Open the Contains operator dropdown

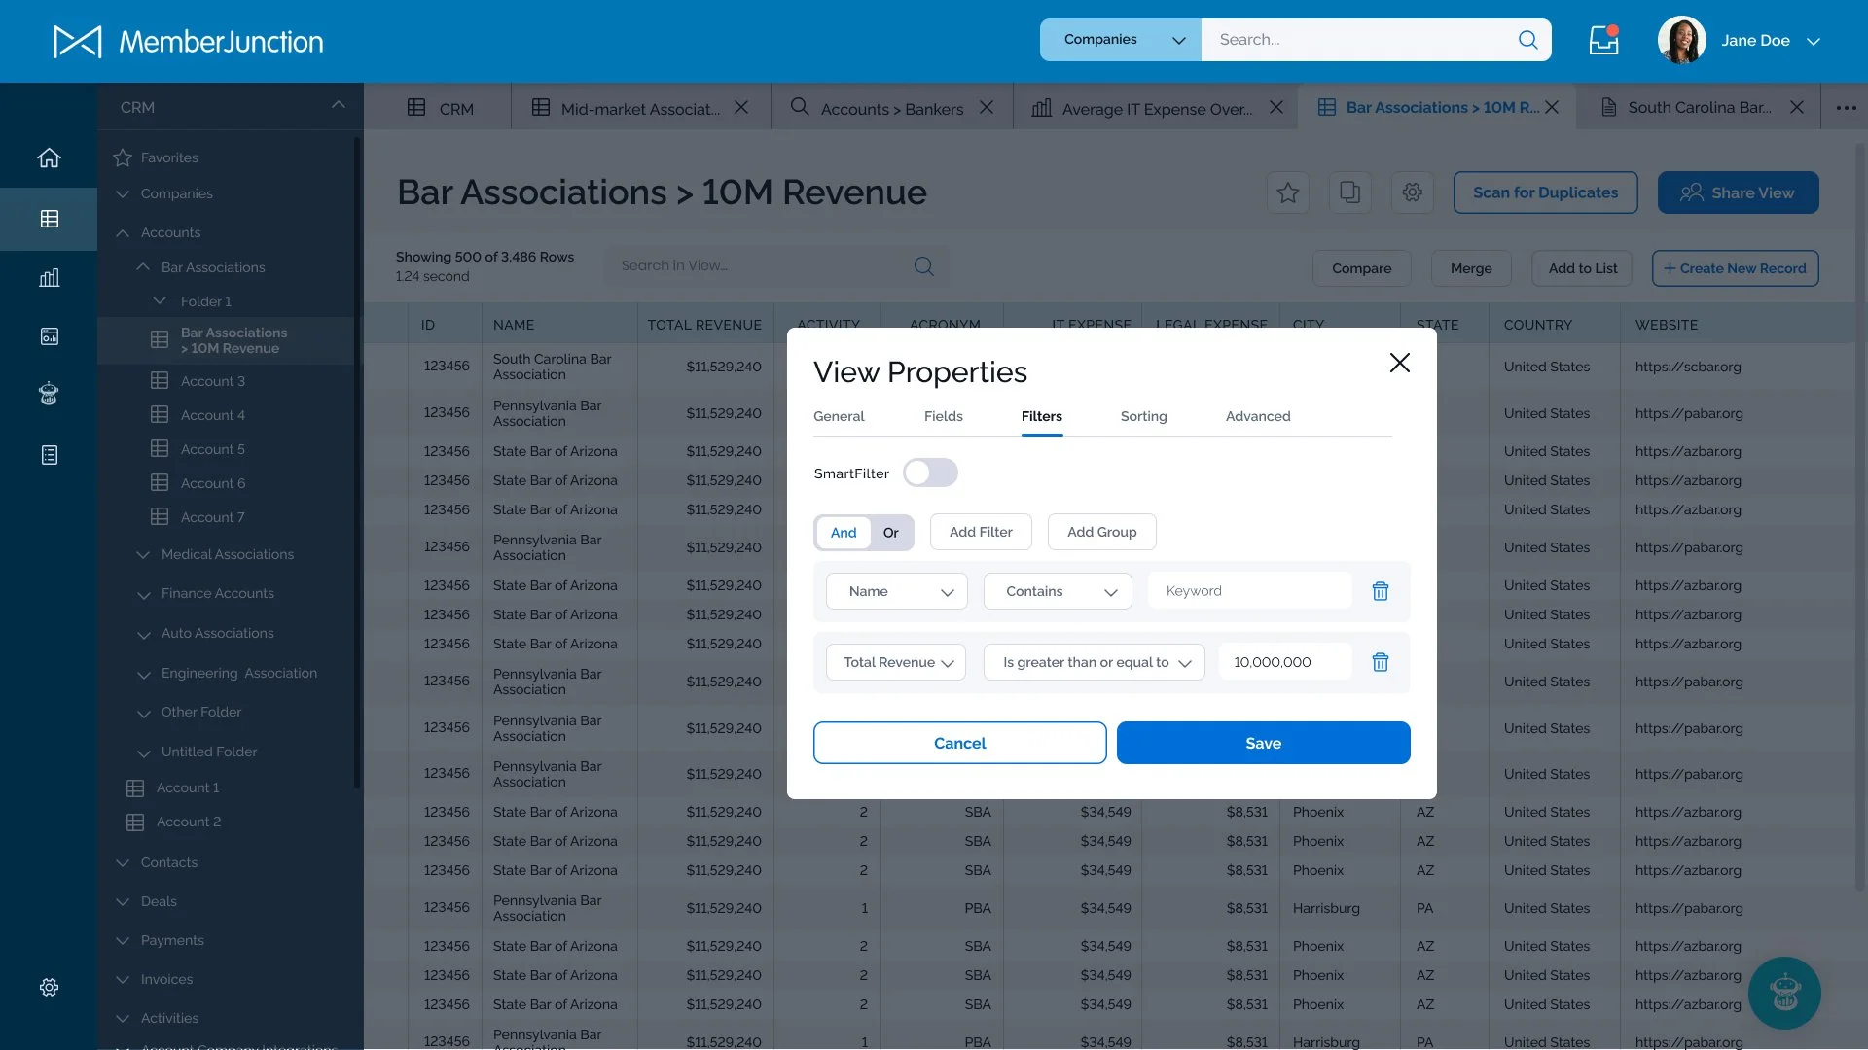coord(1058,591)
